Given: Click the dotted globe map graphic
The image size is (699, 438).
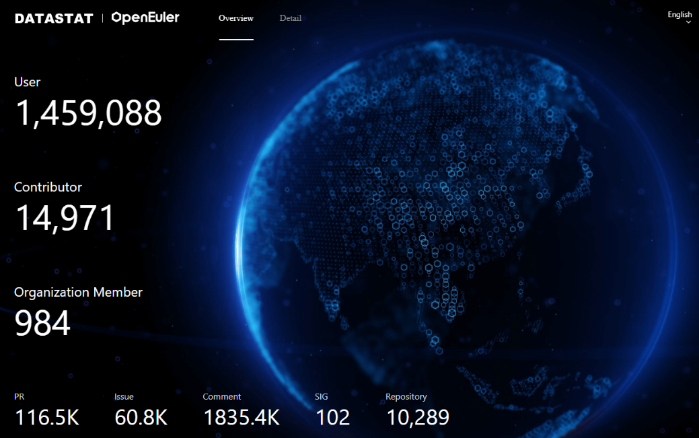Looking at the screenshot, I should pos(457,222).
